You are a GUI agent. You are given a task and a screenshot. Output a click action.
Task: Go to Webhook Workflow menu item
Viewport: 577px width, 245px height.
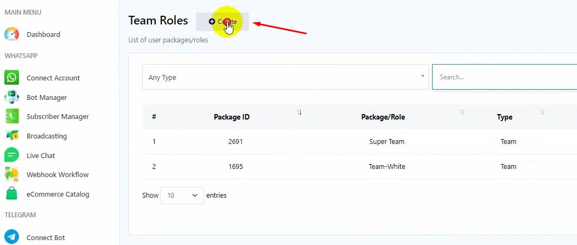58,174
